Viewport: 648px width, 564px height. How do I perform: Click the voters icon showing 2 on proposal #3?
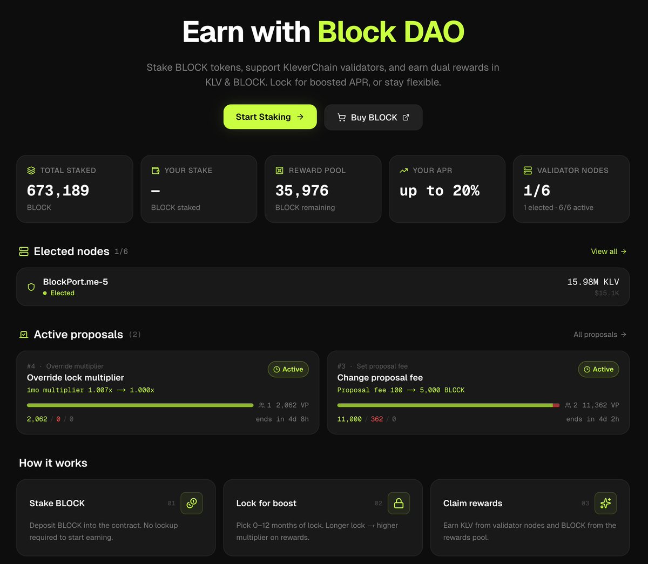click(569, 405)
